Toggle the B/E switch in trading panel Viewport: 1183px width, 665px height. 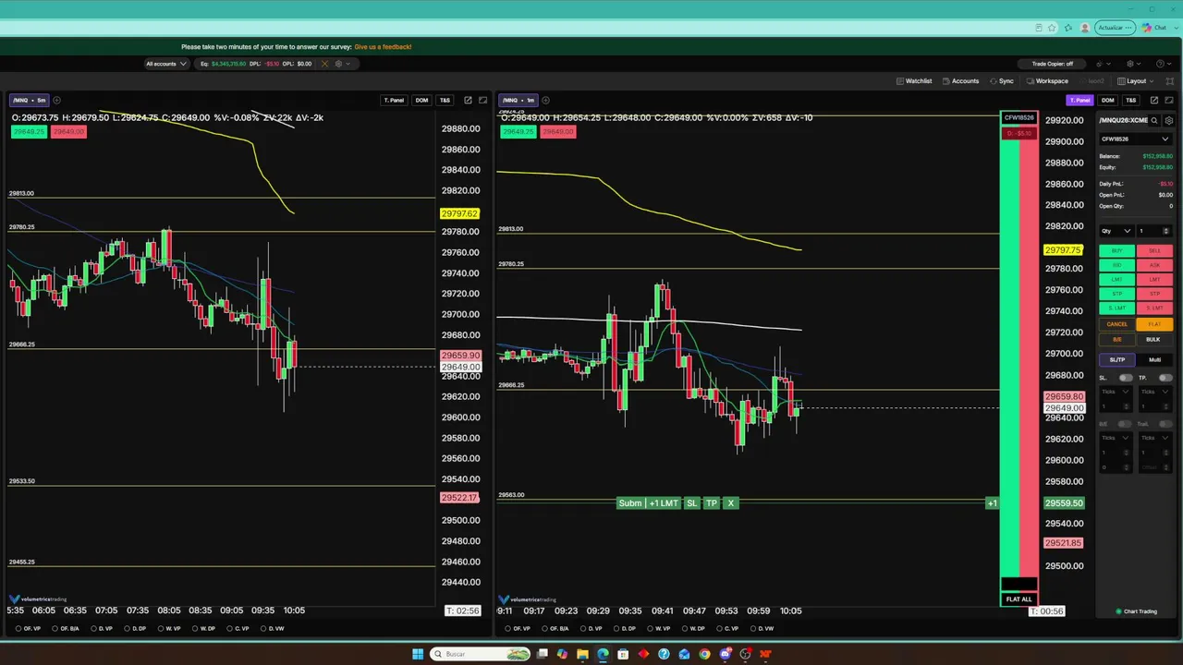[x=1126, y=424]
